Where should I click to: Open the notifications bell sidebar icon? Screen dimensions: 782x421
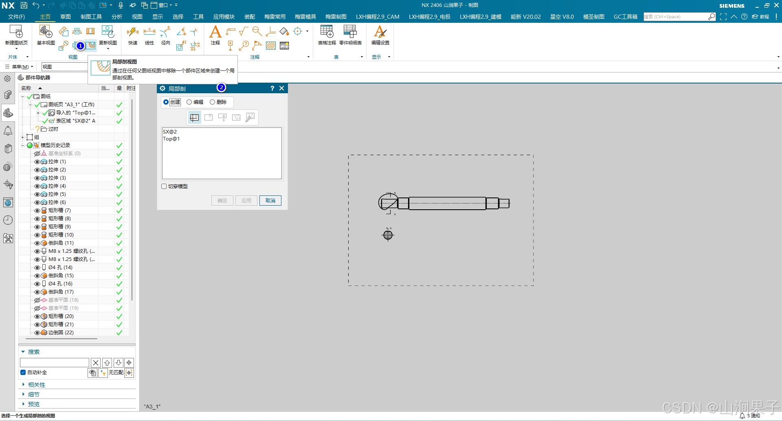click(x=8, y=131)
